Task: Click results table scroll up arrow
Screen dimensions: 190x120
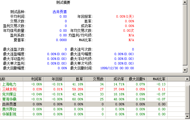Action: 187,79
